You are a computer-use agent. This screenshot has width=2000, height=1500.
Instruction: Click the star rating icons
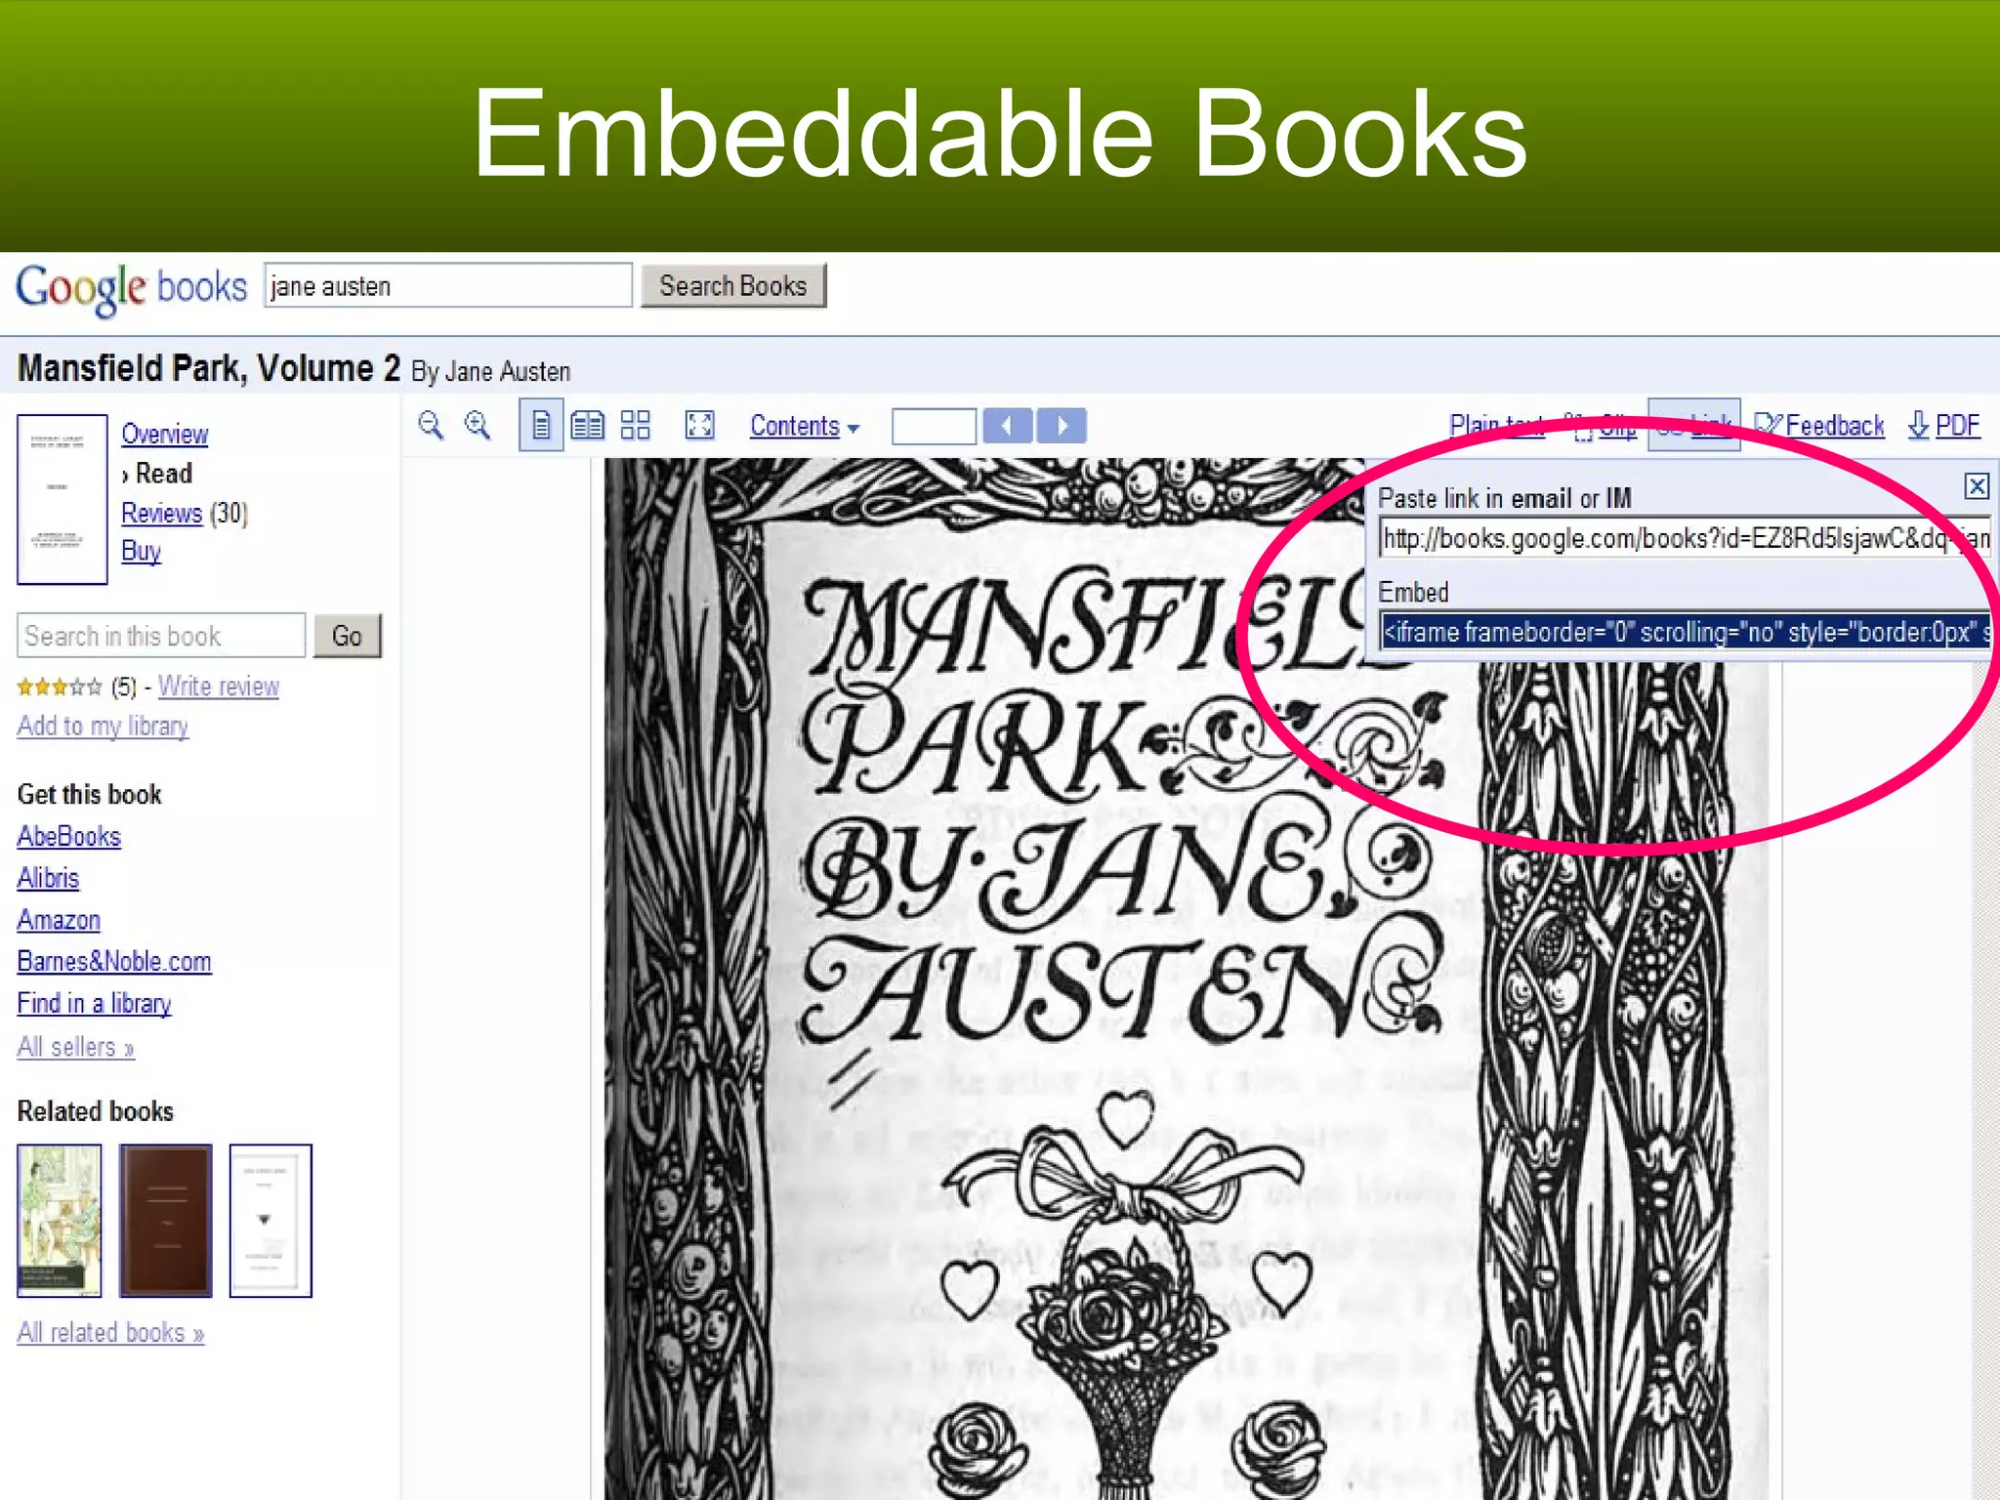pyautogui.click(x=60, y=687)
